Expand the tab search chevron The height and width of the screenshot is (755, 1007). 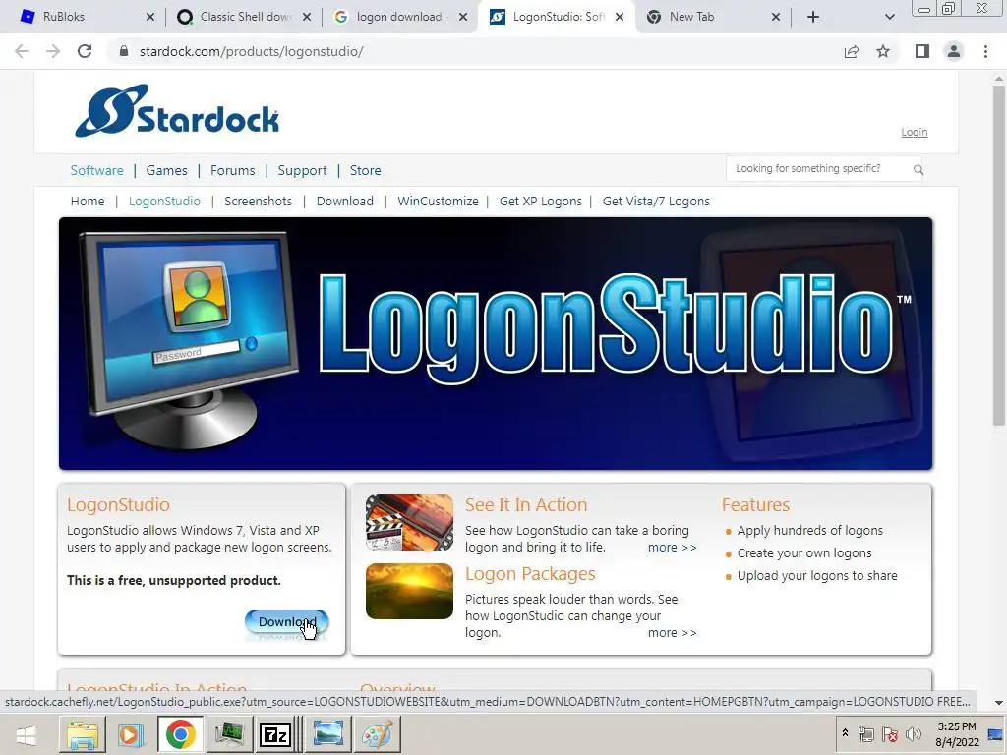tap(889, 18)
